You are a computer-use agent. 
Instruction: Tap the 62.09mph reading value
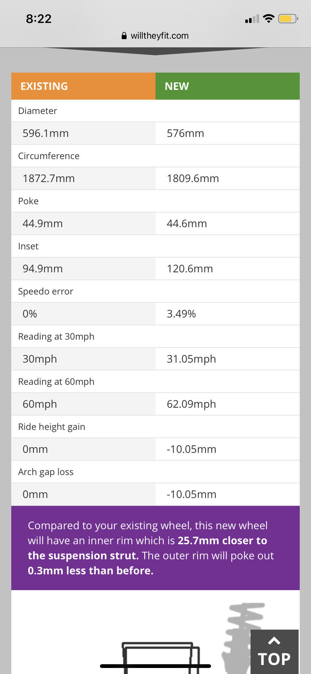[192, 404]
